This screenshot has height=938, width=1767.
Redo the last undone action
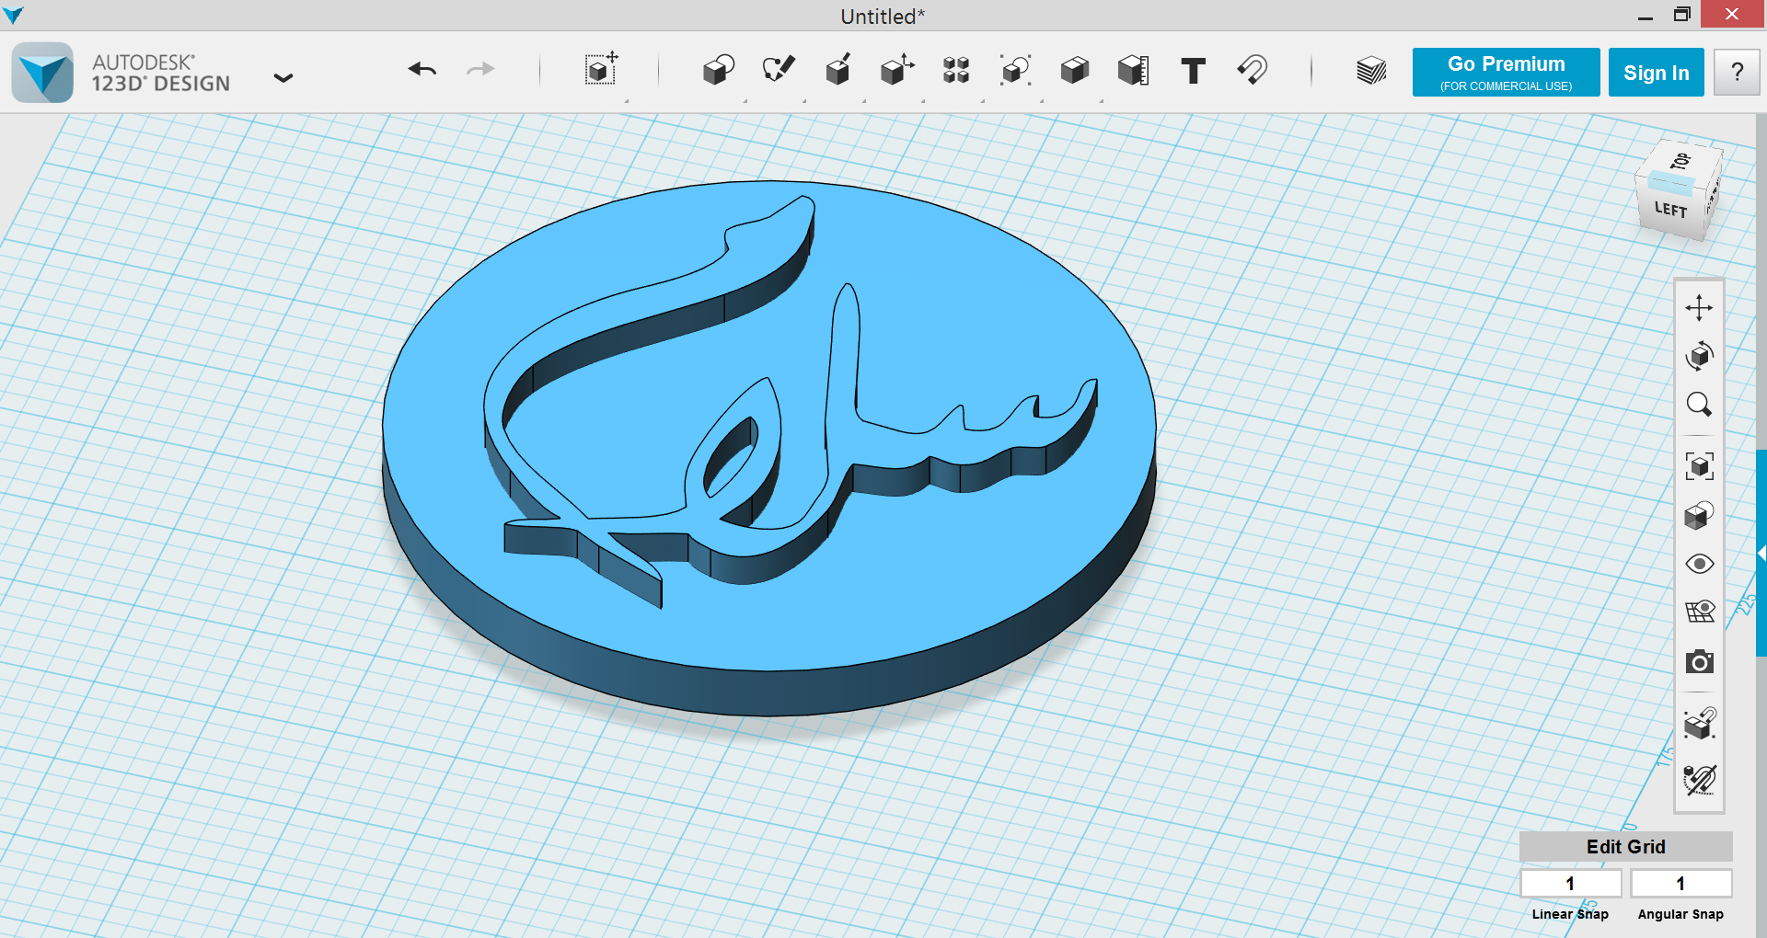point(480,70)
